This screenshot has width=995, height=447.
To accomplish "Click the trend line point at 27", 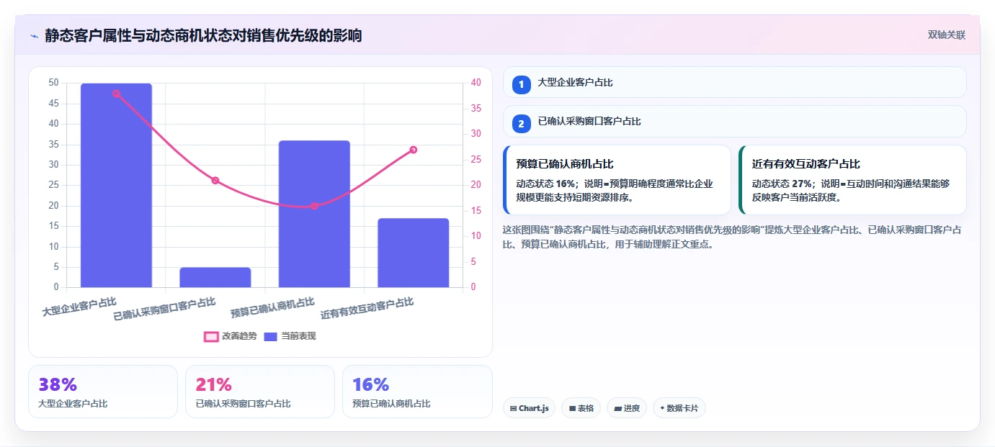I will [414, 150].
